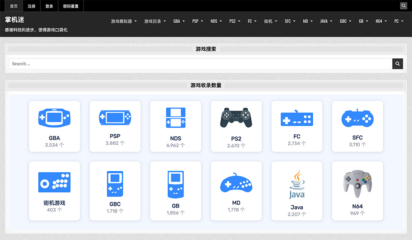Click the PS2 controller icon
This screenshot has width=412, height=240.
pyautogui.click(x=236, y=118)
